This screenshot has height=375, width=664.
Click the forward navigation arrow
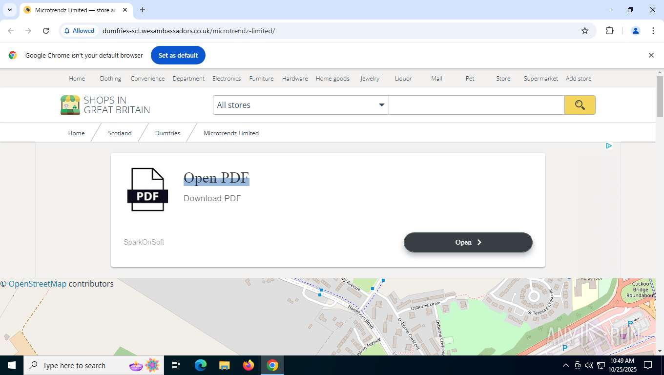click(x=28, y=31)
